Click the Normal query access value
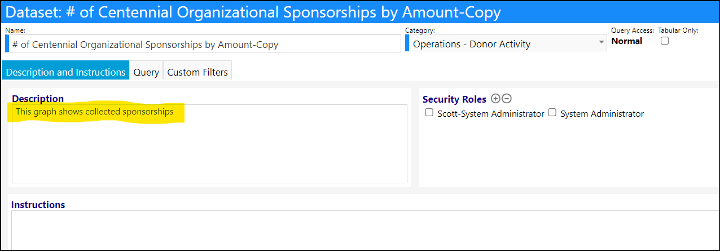This screenshot has width=720, height=251. tap(627, 41)
